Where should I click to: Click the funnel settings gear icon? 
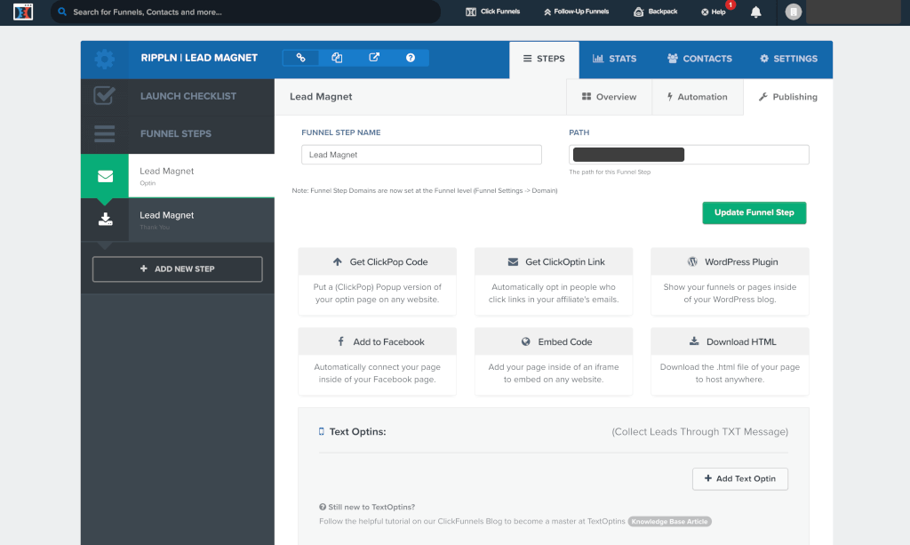point(105,60)
